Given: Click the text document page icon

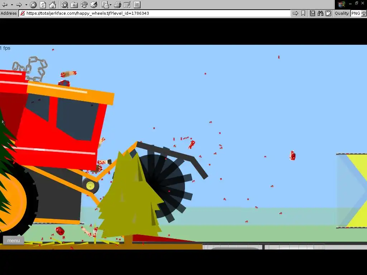Looking at the screenshot, I should [x=137, y=5].
